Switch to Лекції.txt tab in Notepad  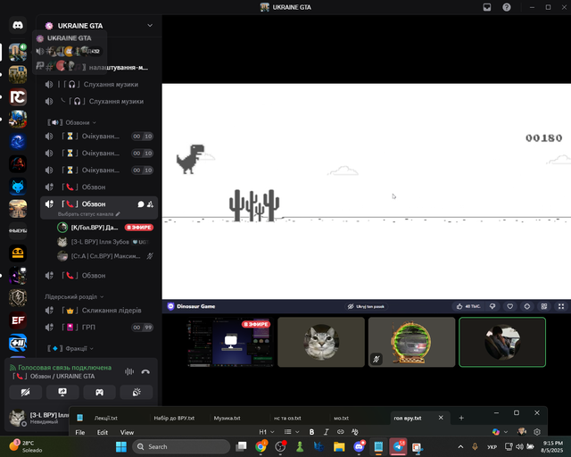coord(105,418)
